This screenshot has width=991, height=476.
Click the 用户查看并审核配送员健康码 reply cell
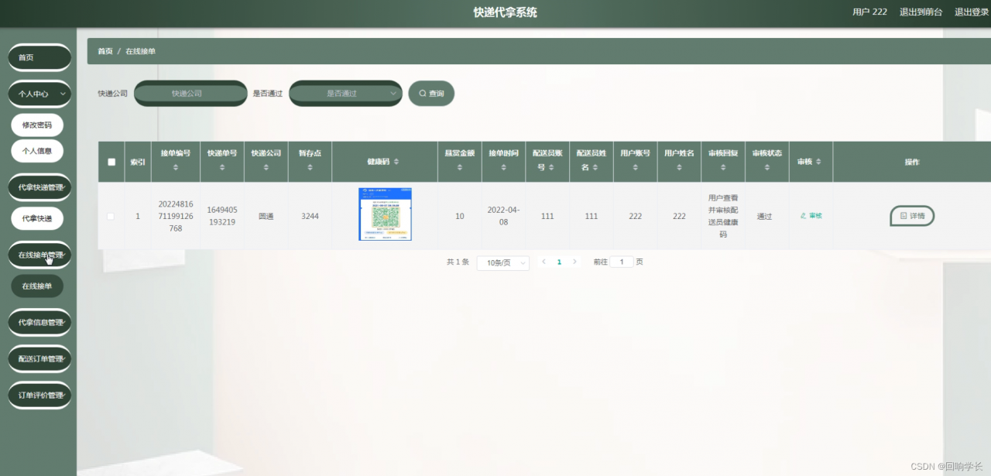[723, 216]
